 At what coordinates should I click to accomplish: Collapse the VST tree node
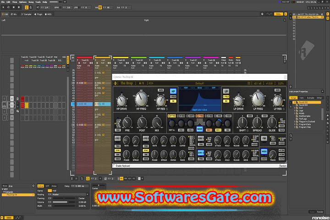click(x=3, y=189)
